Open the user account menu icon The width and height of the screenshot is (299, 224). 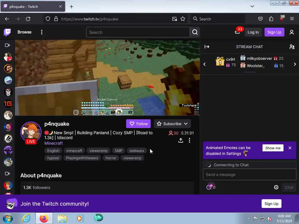coord(292,32)
